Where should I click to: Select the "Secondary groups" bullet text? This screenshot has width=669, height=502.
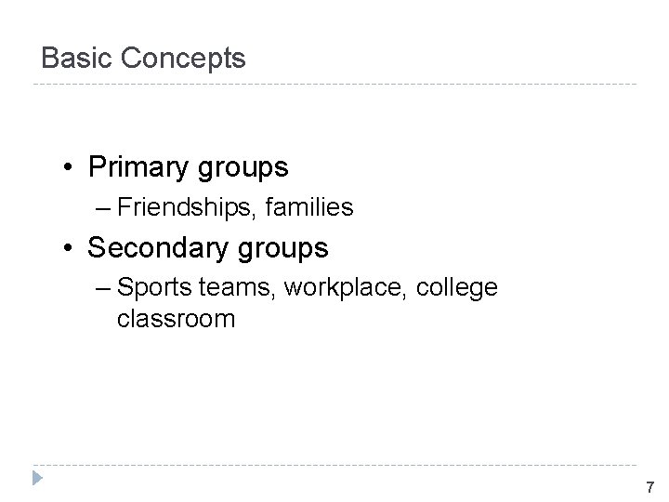pos(207,248)
